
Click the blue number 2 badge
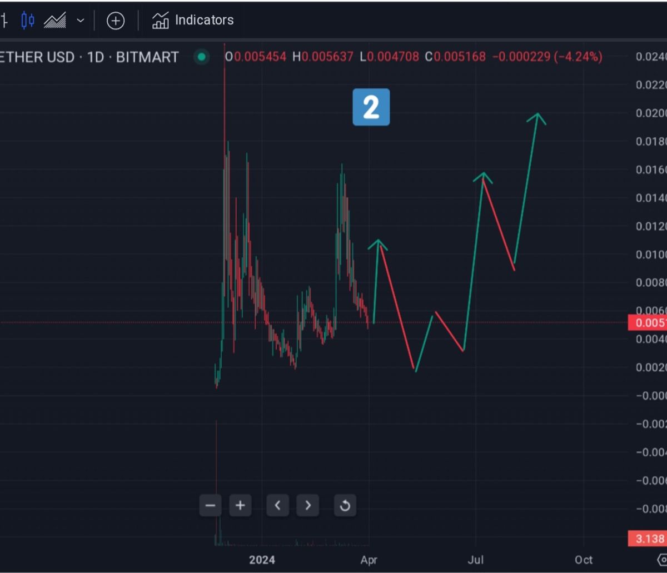pos(371,107)
